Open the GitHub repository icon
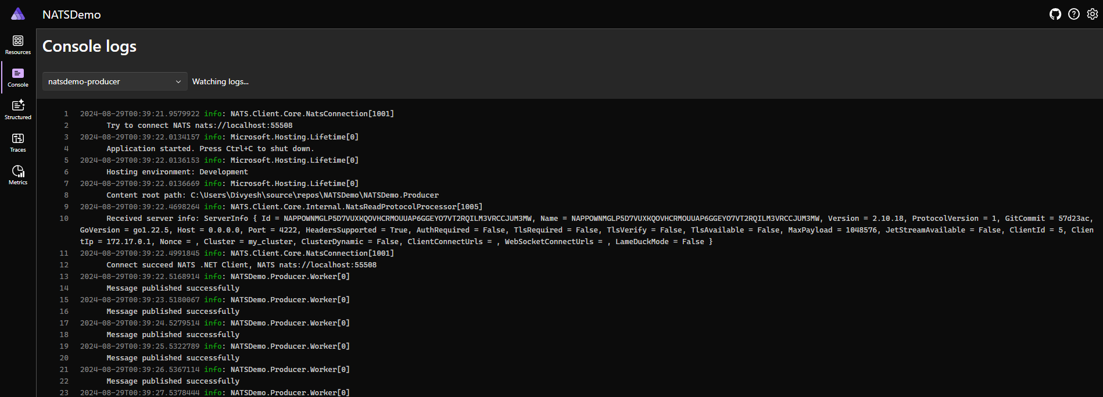The height and width of the screenshot is (397, 1103). click(1055, 15)
